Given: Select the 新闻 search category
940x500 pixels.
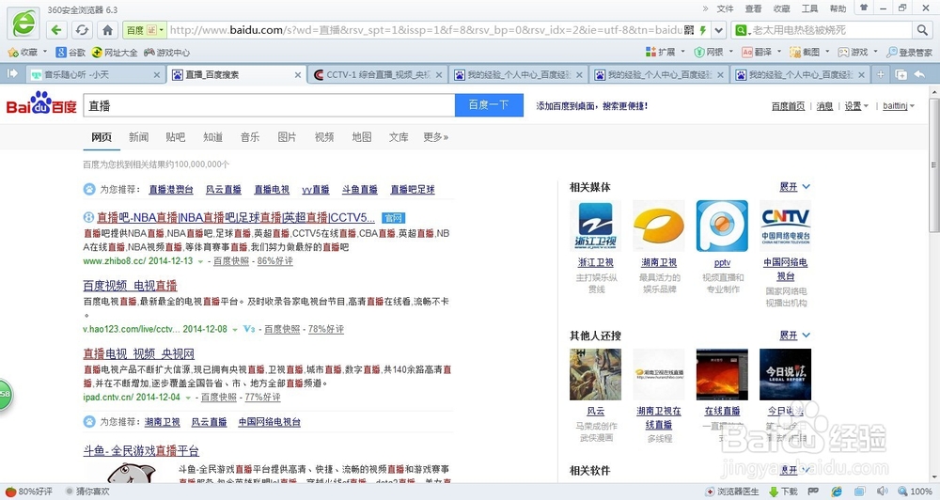Looking at the screenshot, I should point(138,137).
